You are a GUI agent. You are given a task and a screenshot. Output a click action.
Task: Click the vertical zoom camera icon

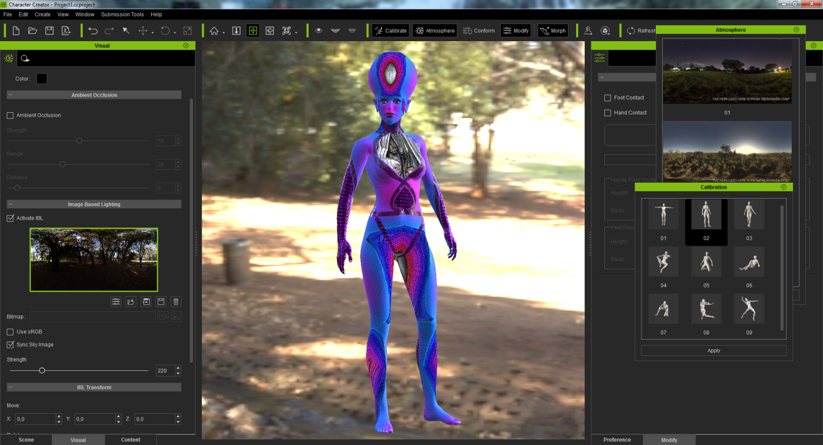(x=236, y=31)
